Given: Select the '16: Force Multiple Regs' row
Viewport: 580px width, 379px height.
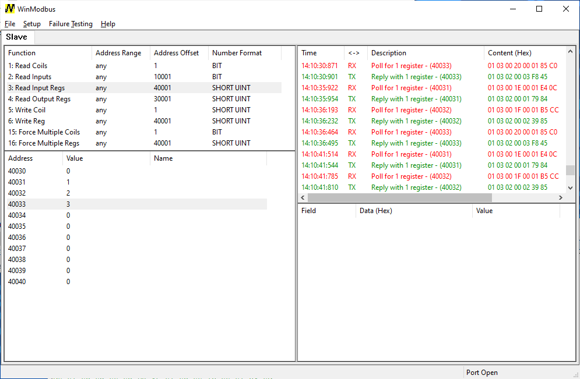Looking at the screenshot, I should tap(144, 143).
